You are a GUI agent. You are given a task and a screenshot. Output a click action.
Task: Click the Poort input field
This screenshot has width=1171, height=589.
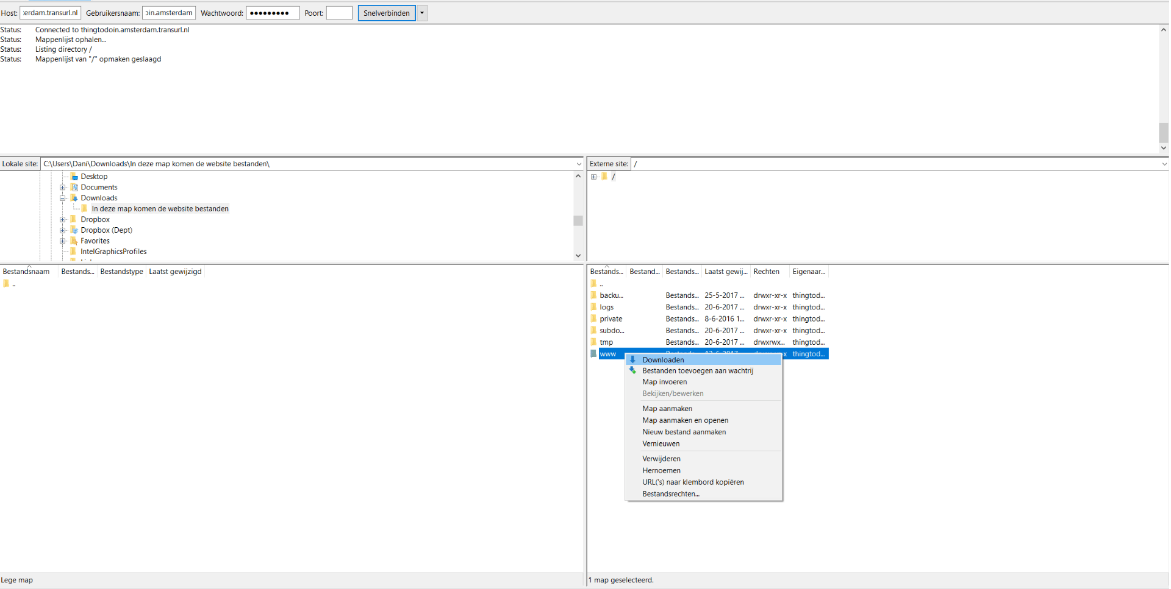coord(339,13)
